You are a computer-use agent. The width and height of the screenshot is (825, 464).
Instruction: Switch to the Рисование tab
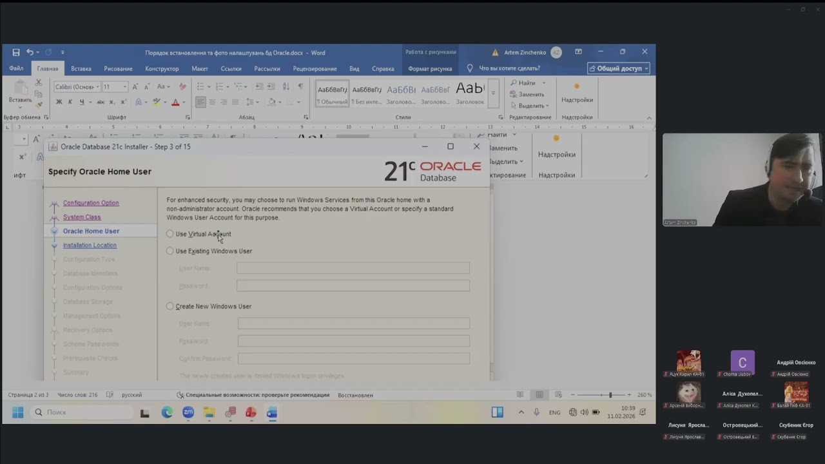(118, 68)
